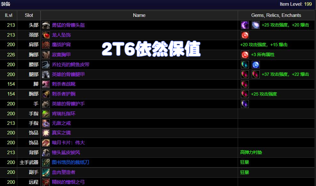Click the 精锐的憎恨之弓 bow icon
The image size is (316, 186).
(x=46, y=182)
